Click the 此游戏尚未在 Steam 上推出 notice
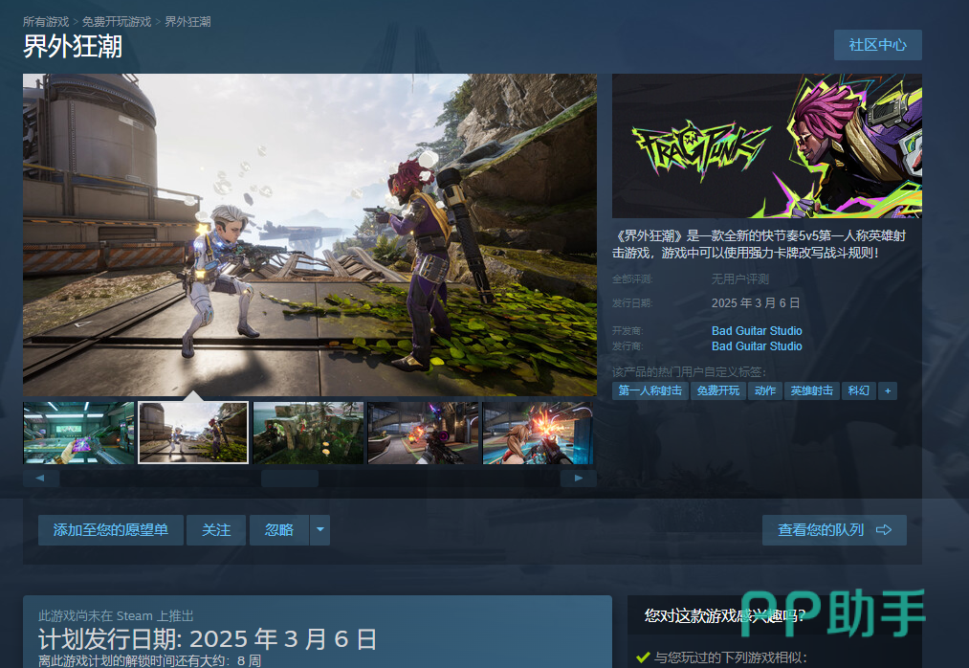The width and height of the screenshot is (969, 668). coord(116,616)
